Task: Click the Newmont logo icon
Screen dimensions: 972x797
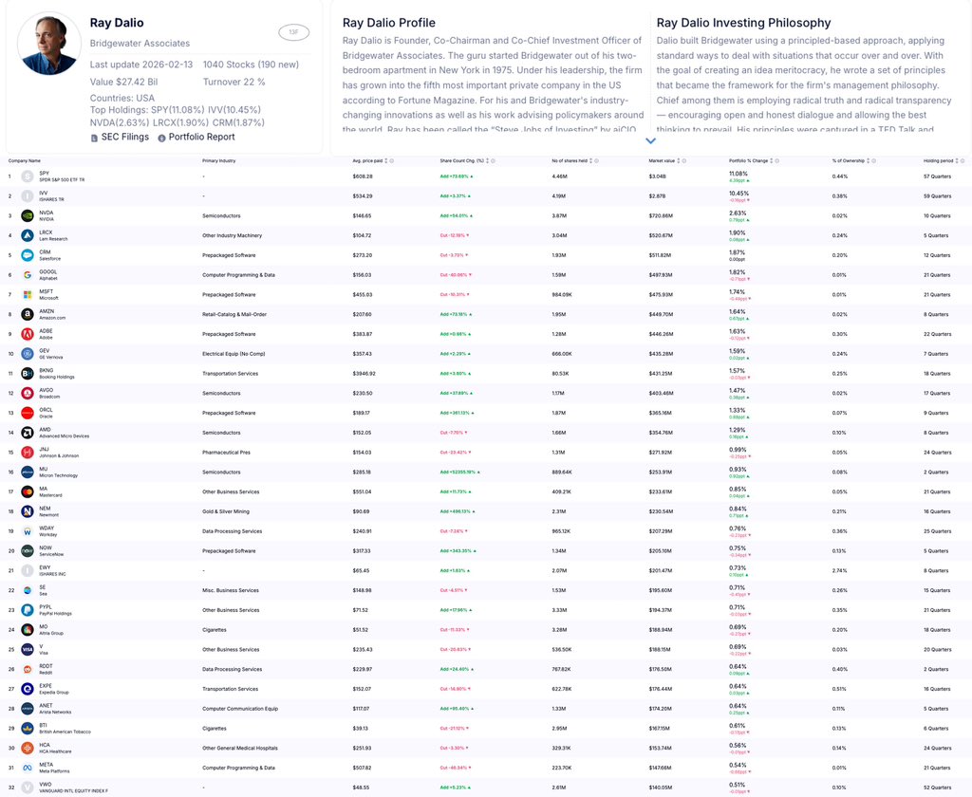Action: coord(28,511)
